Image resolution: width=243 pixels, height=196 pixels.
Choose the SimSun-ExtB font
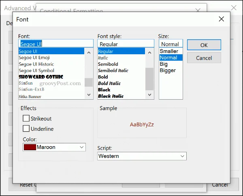[x=51, y=89]
